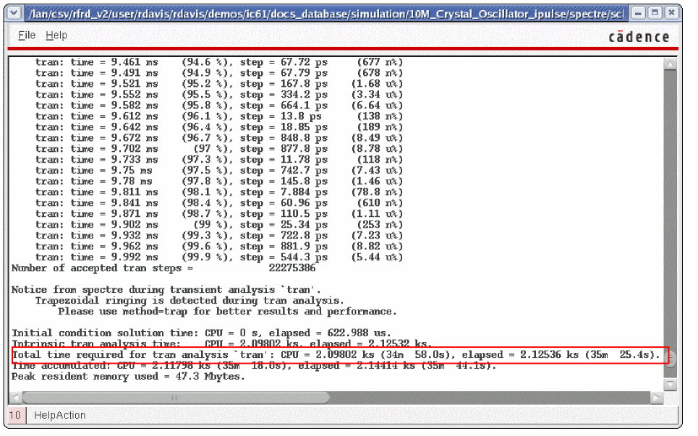Screen dimensions: 698x436
Task: Click the tran line with time 9.811 ms
Action: click(219, 192)
